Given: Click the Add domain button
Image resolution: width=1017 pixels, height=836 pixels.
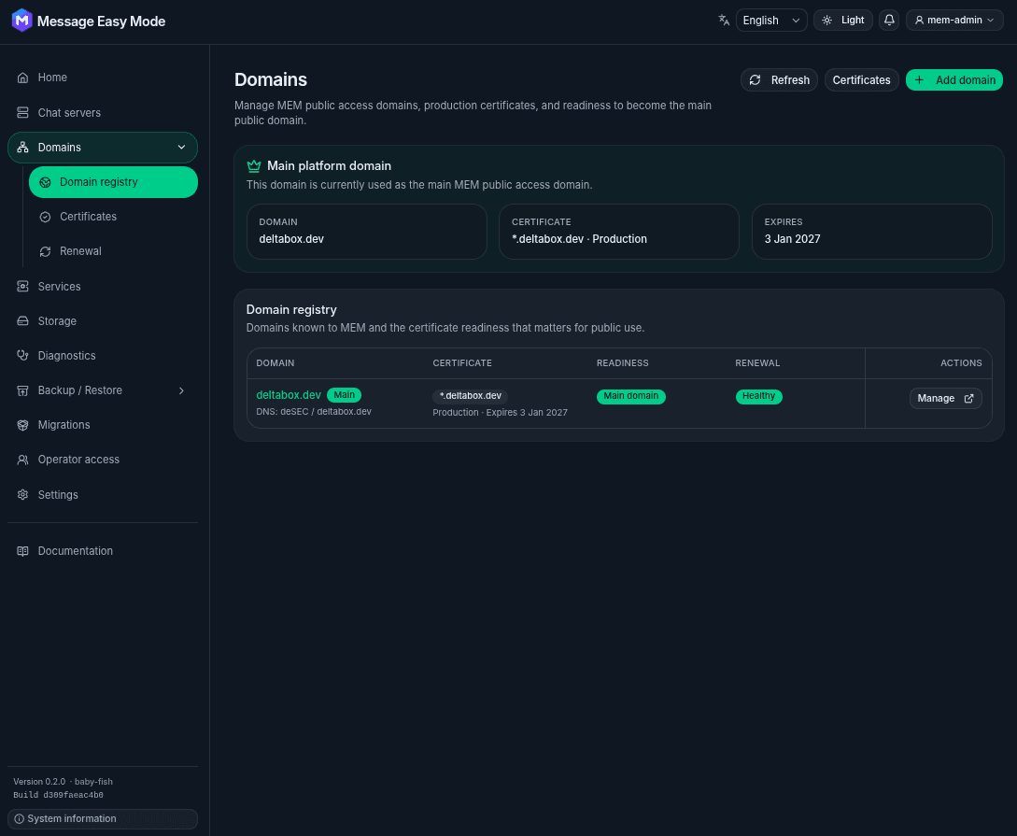Looking at the screenshot, I should coord(954,79).
